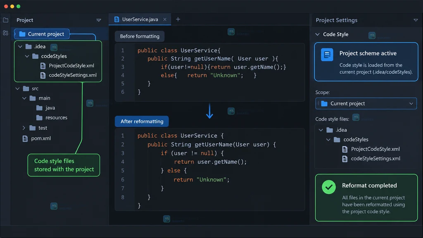This screenshot has width=423, height=238.
Task: Click the Project Settings panel title
Action: coord(336,20)
